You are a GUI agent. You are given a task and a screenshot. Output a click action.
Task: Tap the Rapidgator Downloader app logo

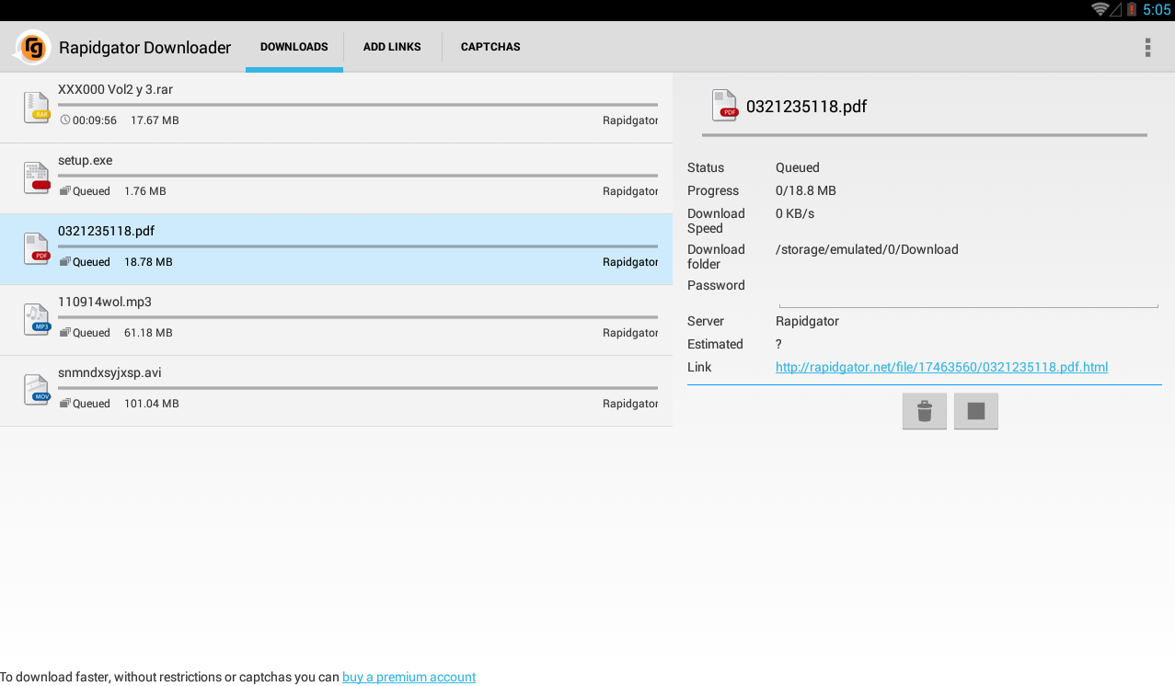33,47
